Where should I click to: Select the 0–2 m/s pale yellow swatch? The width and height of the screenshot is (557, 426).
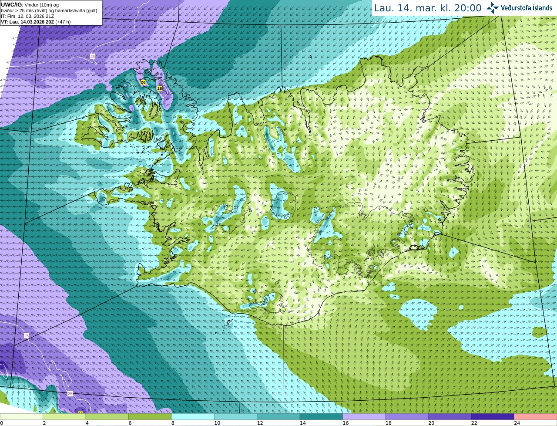point(22,416)
